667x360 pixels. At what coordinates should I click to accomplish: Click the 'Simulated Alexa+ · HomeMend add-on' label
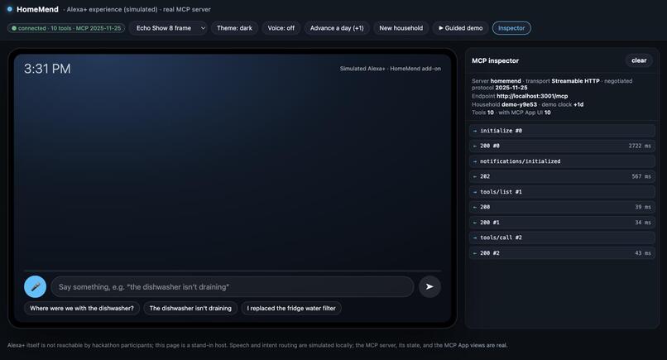point(390,69)
